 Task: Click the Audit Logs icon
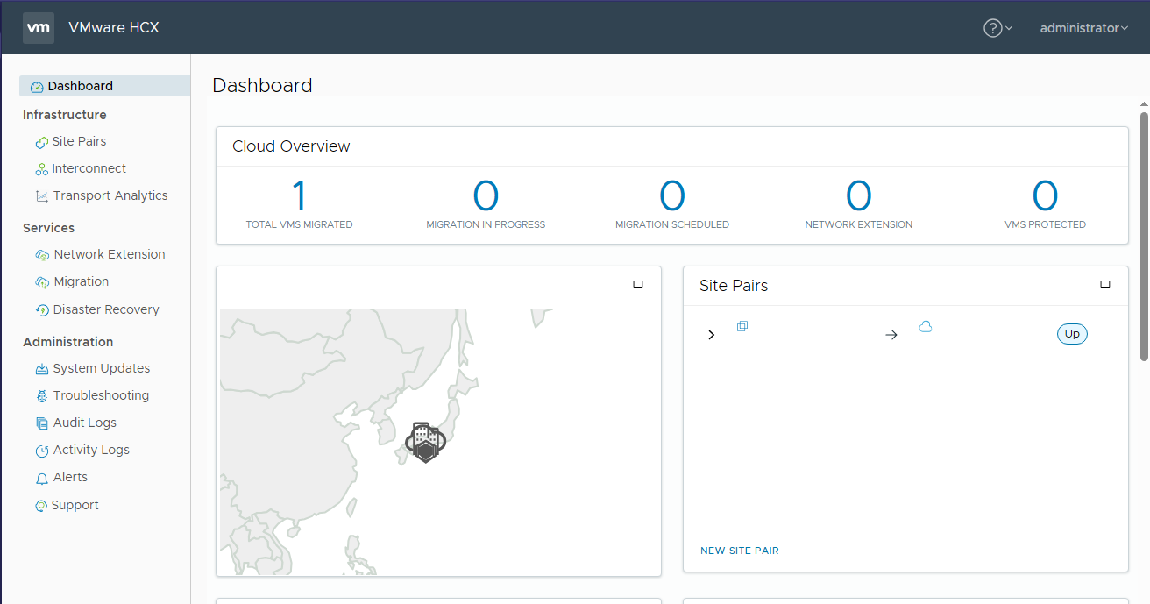42,423
